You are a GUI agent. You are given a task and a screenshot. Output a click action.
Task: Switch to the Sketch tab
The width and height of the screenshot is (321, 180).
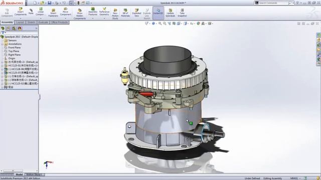pos(31,22)
